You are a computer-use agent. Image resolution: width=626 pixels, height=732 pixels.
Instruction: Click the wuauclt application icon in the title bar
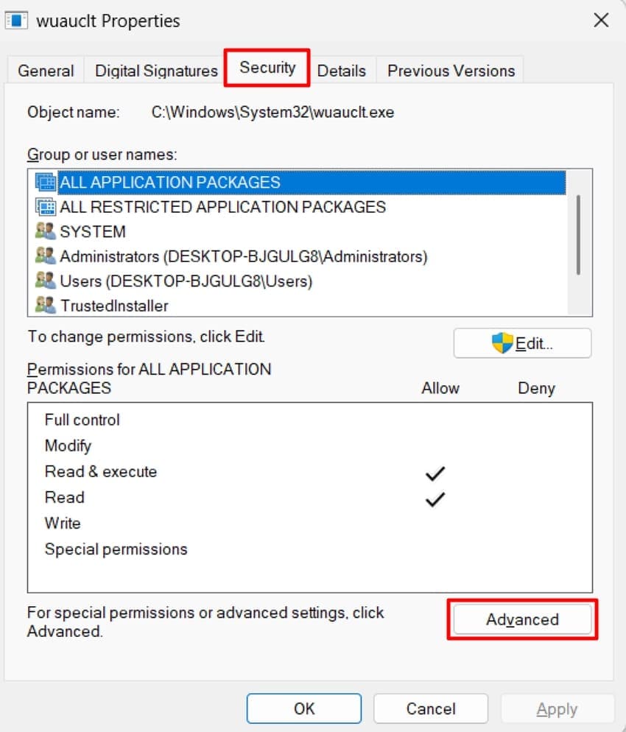[x=17, y=21]
